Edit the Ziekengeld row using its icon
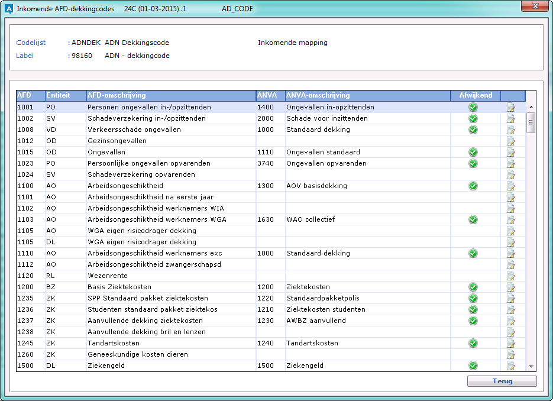Viewport: 553px width, 401px height. [x=511, y=366]
